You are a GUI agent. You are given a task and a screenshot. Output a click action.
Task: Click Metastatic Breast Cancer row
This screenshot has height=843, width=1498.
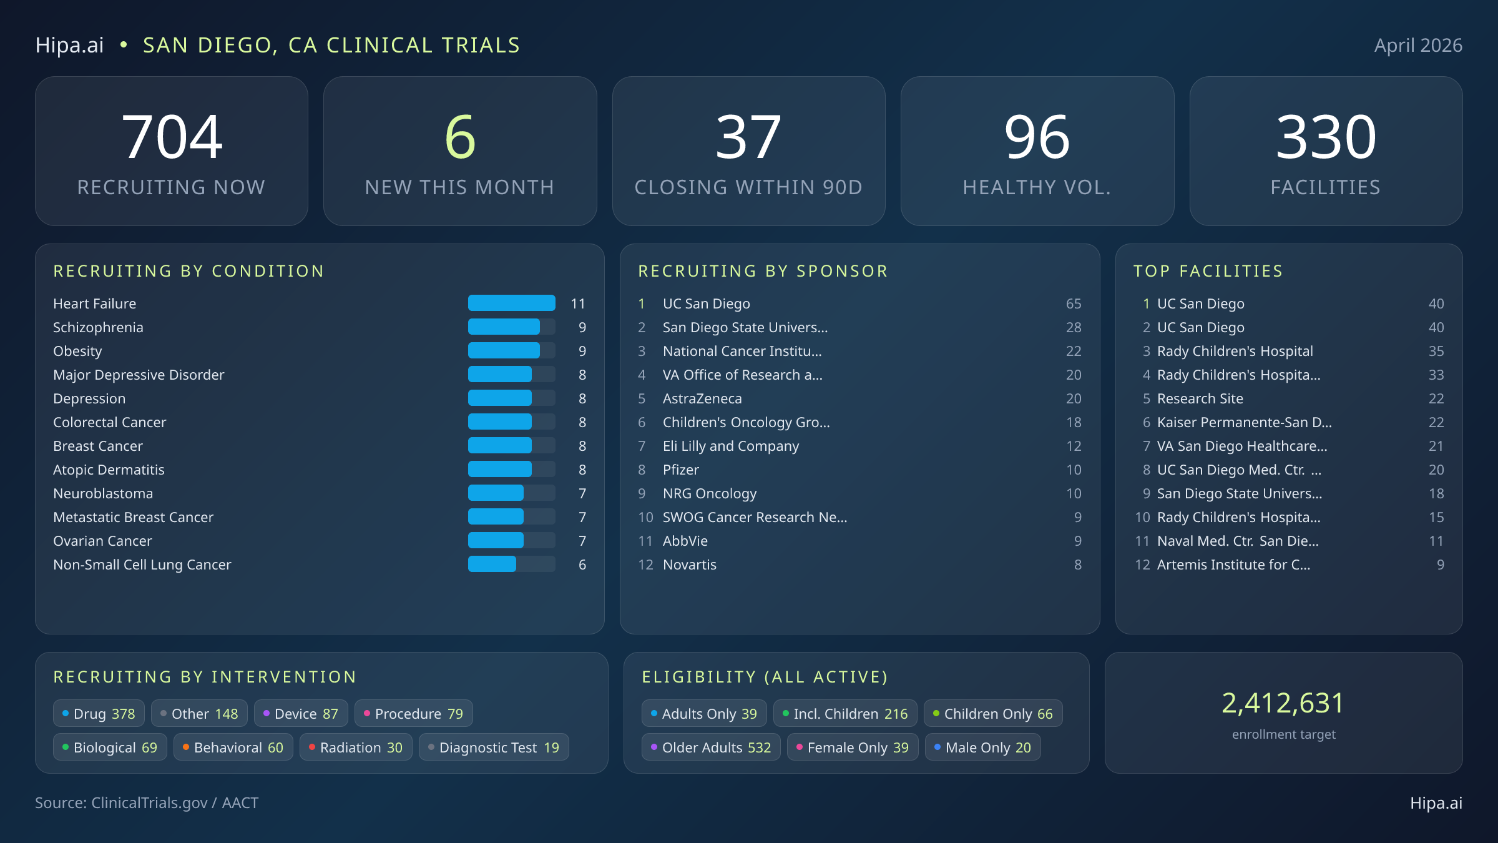click(320, 517)
